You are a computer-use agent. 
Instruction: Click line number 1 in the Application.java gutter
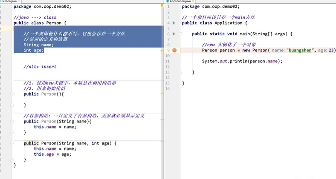[x=168, y=7]
